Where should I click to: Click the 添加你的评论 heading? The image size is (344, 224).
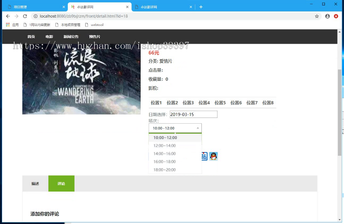[45, 214]
